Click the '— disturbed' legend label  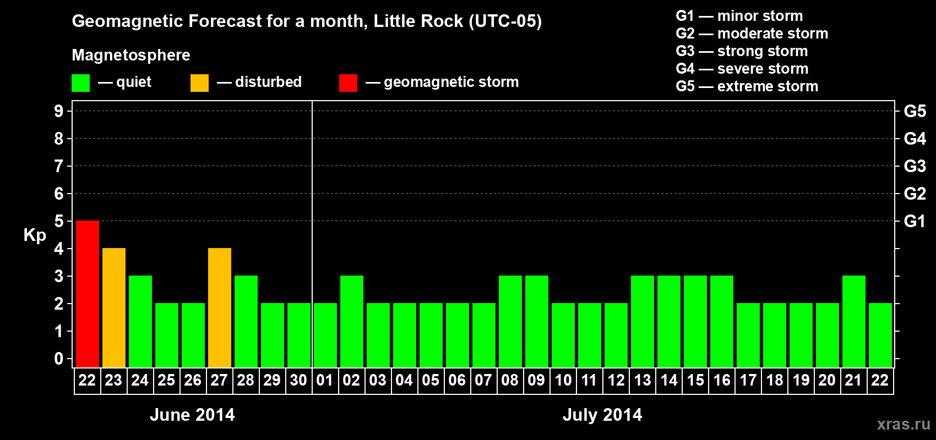[259, 82]
